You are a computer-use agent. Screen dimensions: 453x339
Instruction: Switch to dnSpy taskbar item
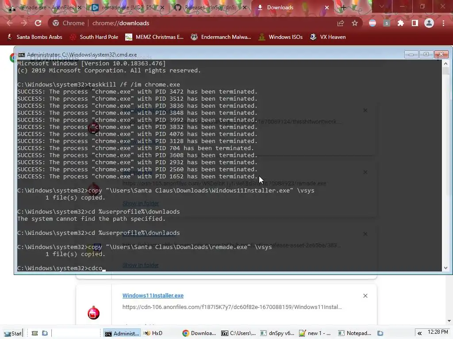coord(277,333)
